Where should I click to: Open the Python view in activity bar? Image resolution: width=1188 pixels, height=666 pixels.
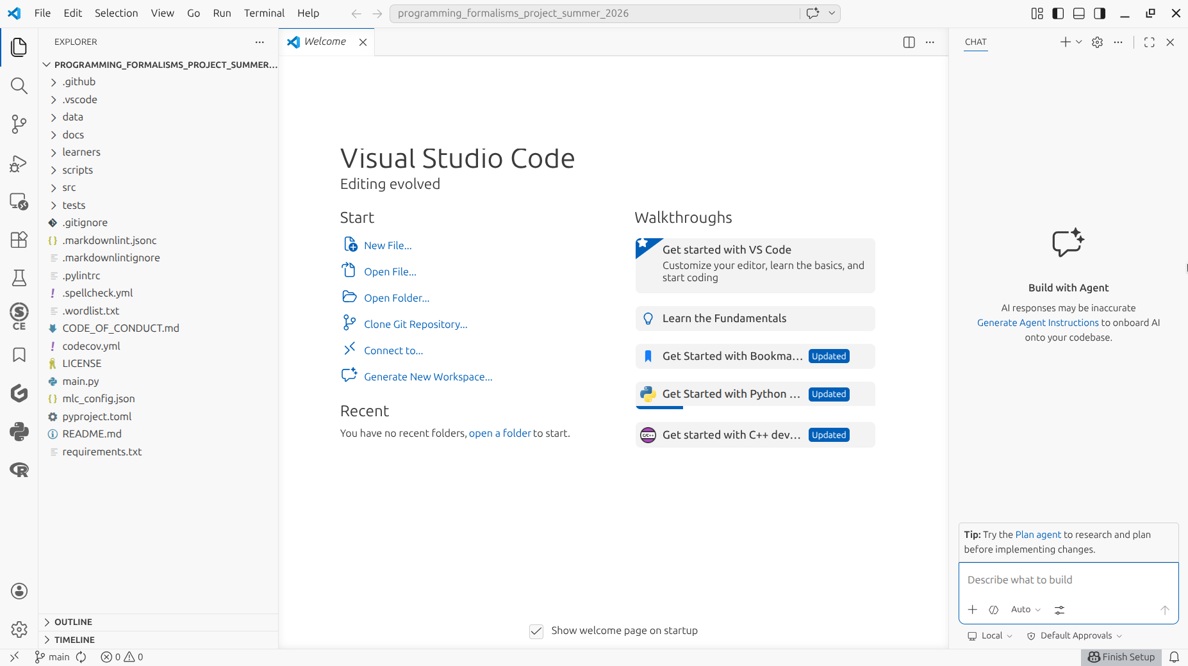pyautogui.click(x=19, y=432)
